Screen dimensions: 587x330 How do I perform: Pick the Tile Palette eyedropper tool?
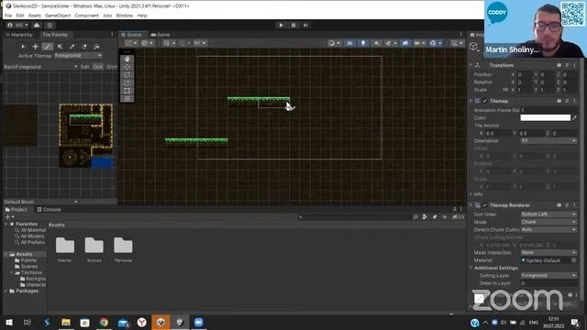(x=72, y=47)
